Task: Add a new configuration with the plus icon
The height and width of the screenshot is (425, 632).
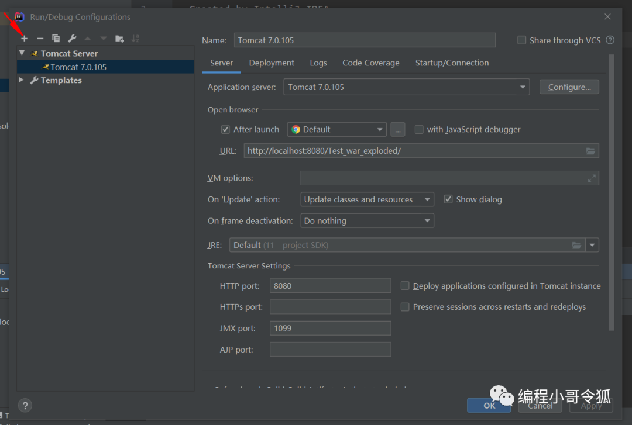Action: (x=24, y=38)
